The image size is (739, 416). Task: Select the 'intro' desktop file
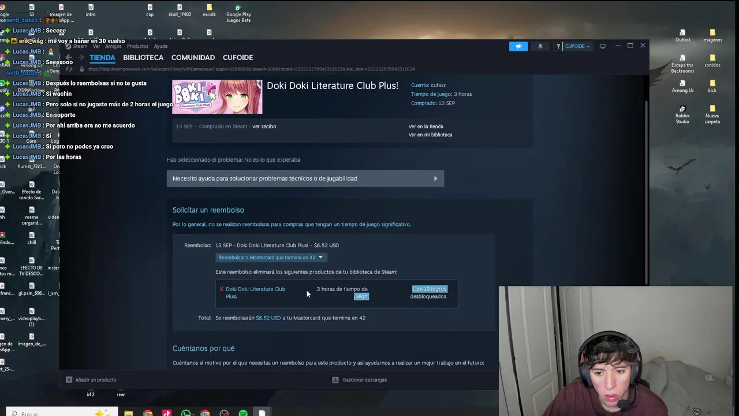click(x=90, y=11)
